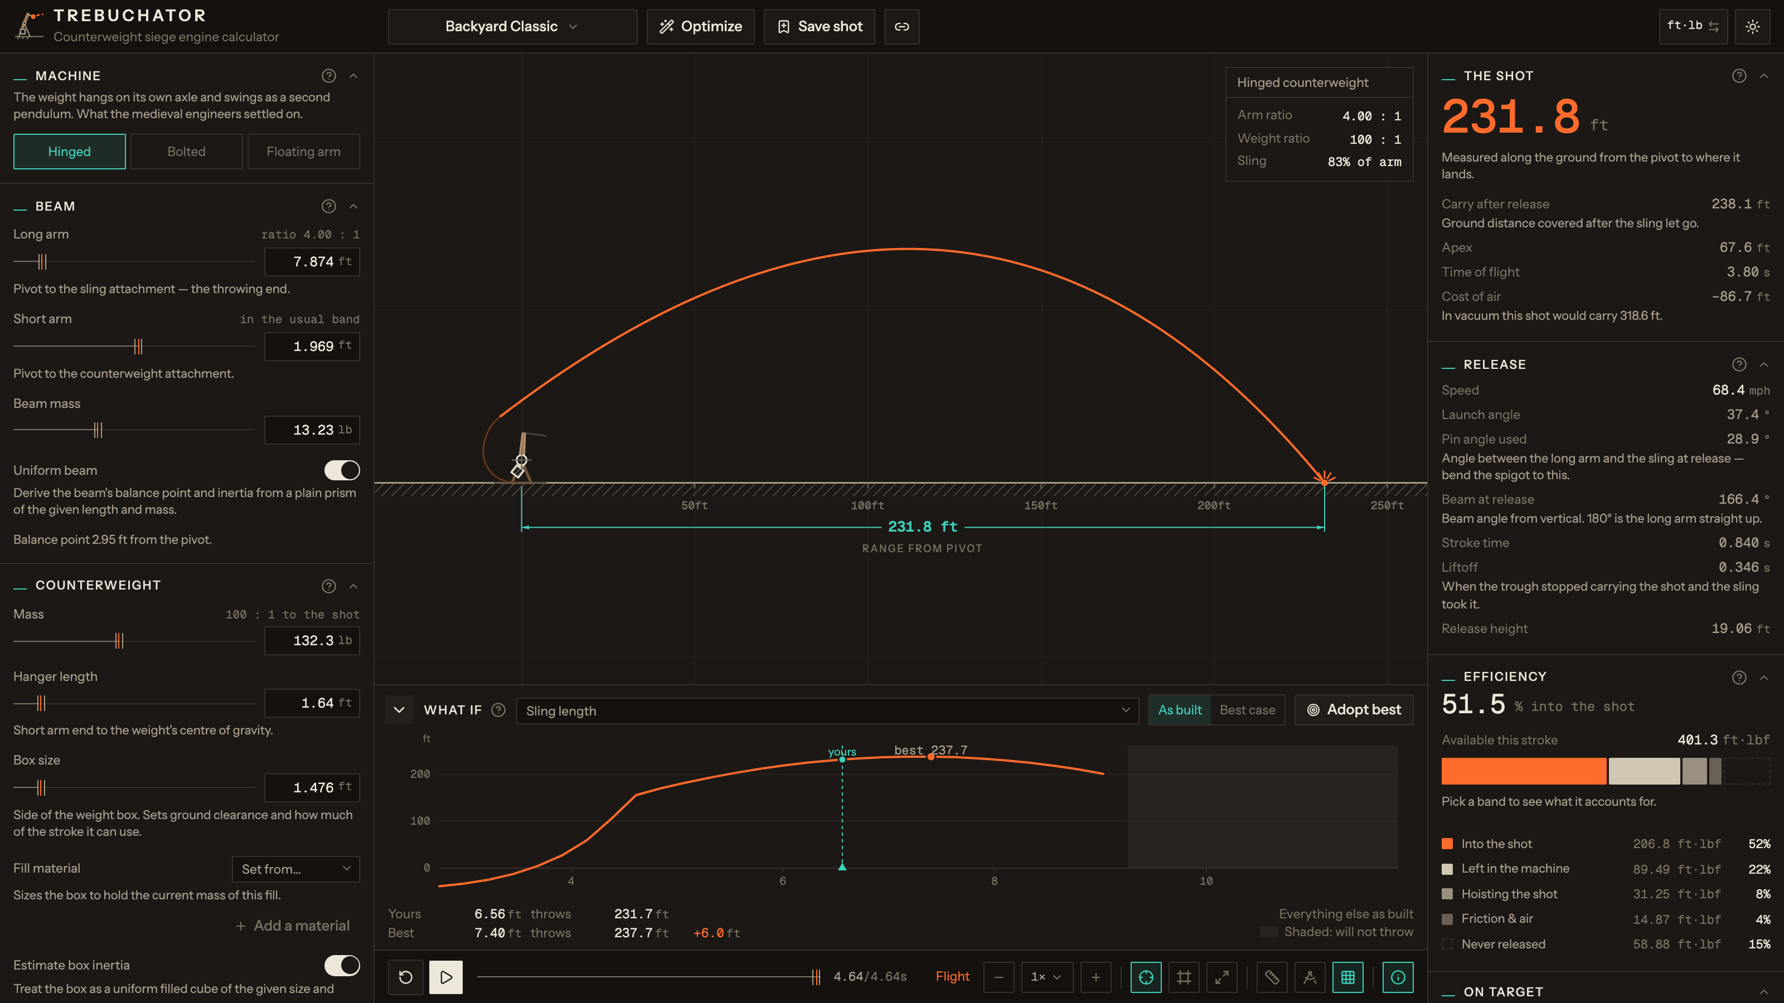Open help for the Counterweight section
The width and height of the screenshot is (1784, 1003).
(x=329, y=586)
